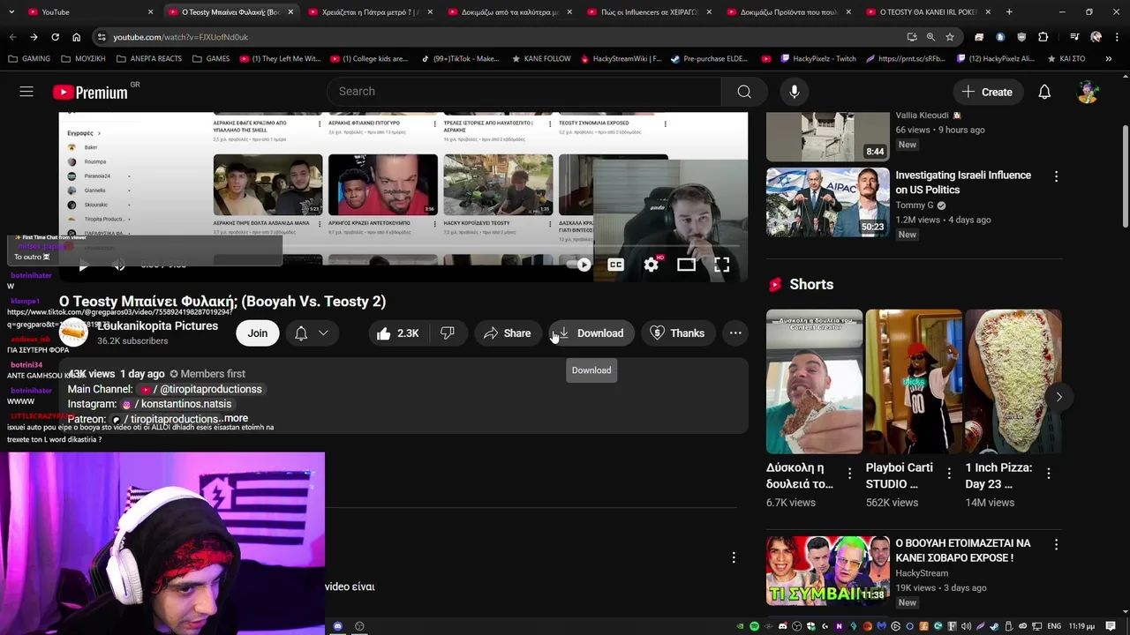1130x635 pixels.
Task: Open Loukanikopita Pictures channel name
Action: pos(157,325)
